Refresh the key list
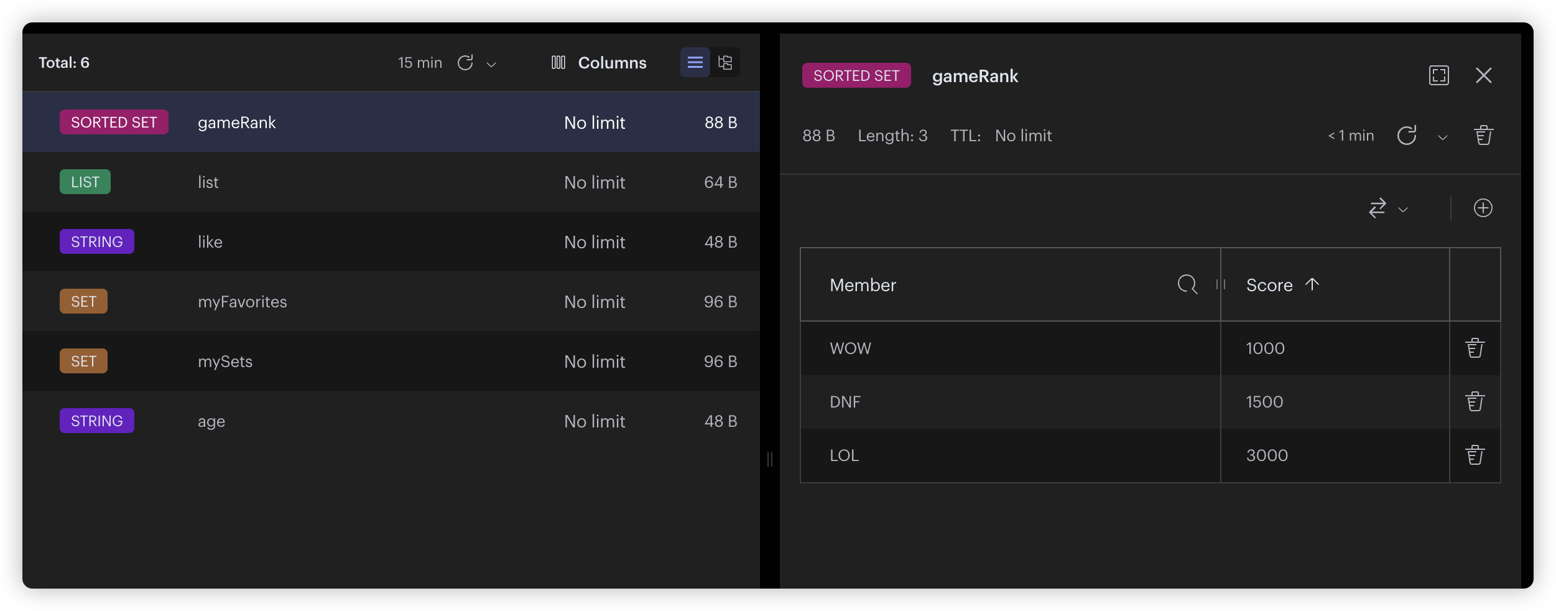 [x=465, y=63]
